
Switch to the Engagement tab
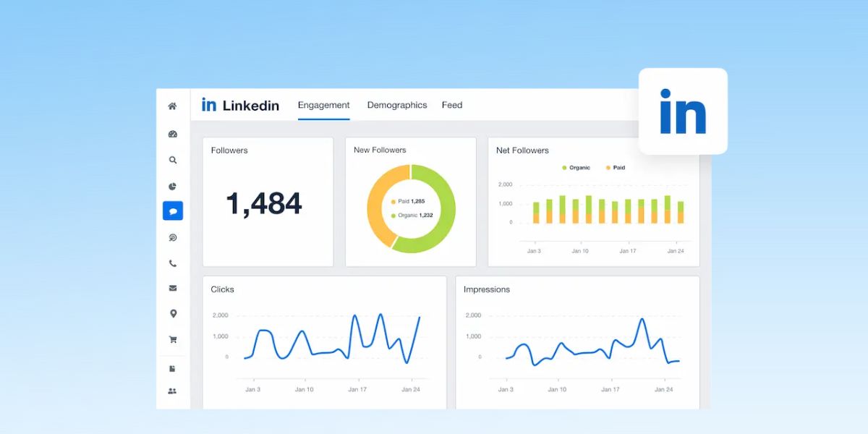click(x=323, y=105)
